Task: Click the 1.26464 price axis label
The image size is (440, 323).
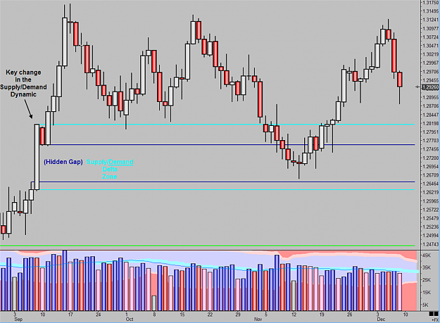Action: click(x=430, y=184)
